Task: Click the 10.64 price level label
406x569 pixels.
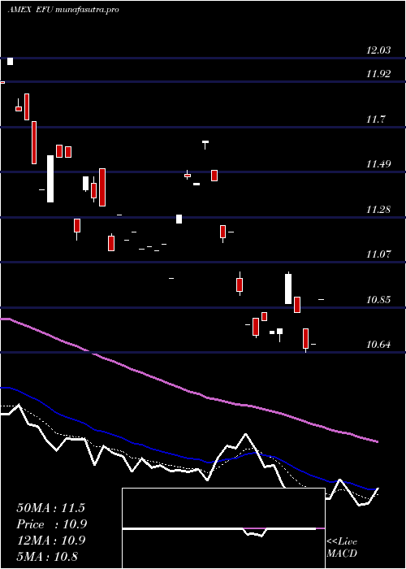Action: click(378, 345)
